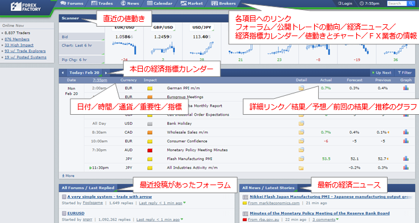Open the USD/JPY scanner chart
This screenshot has width=419, height=223.
[201, 49]
